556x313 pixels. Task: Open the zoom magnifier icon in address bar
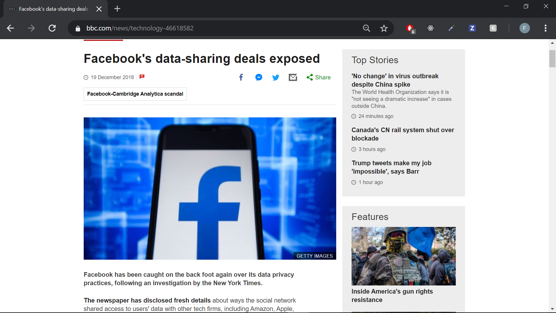[x=366, y=28]
